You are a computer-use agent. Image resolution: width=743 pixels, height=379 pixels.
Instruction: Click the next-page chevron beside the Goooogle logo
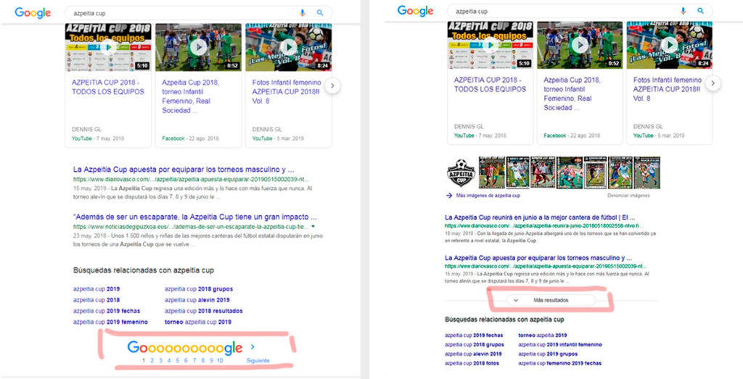point(252,347)
